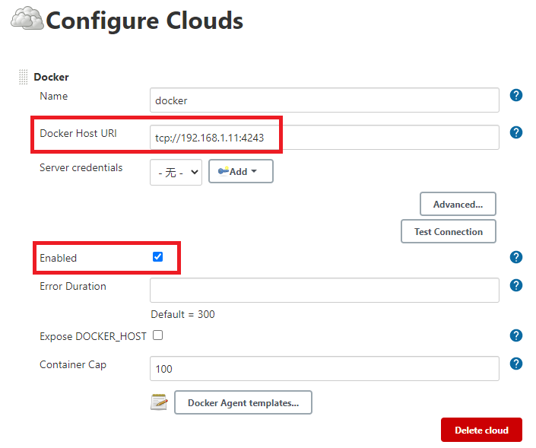
Task: Click into Error Duration field
Action: click(x=325, y=291)
